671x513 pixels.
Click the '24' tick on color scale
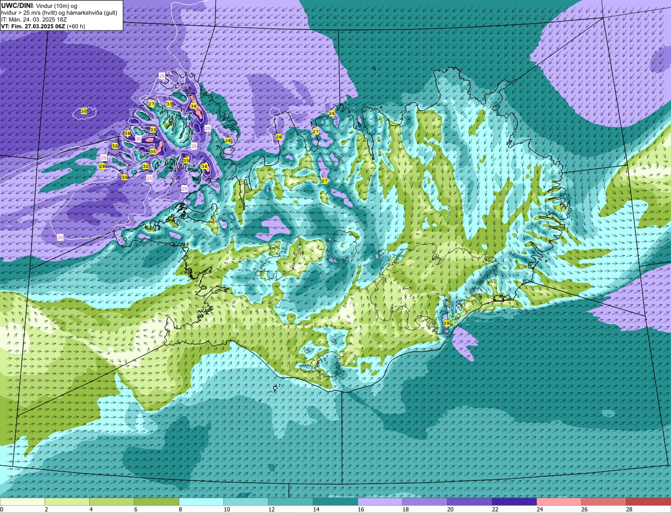[539, 509]
